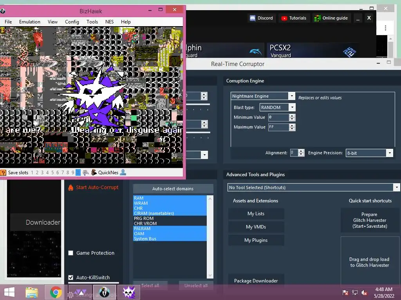
Task: Click the QuickNes core icon
Action: pyautogui.click(x=94, y=172)
